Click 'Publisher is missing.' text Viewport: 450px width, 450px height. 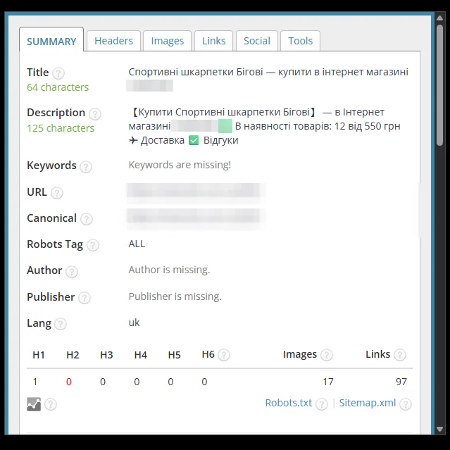pyautogui.click(x=175, y=296)
